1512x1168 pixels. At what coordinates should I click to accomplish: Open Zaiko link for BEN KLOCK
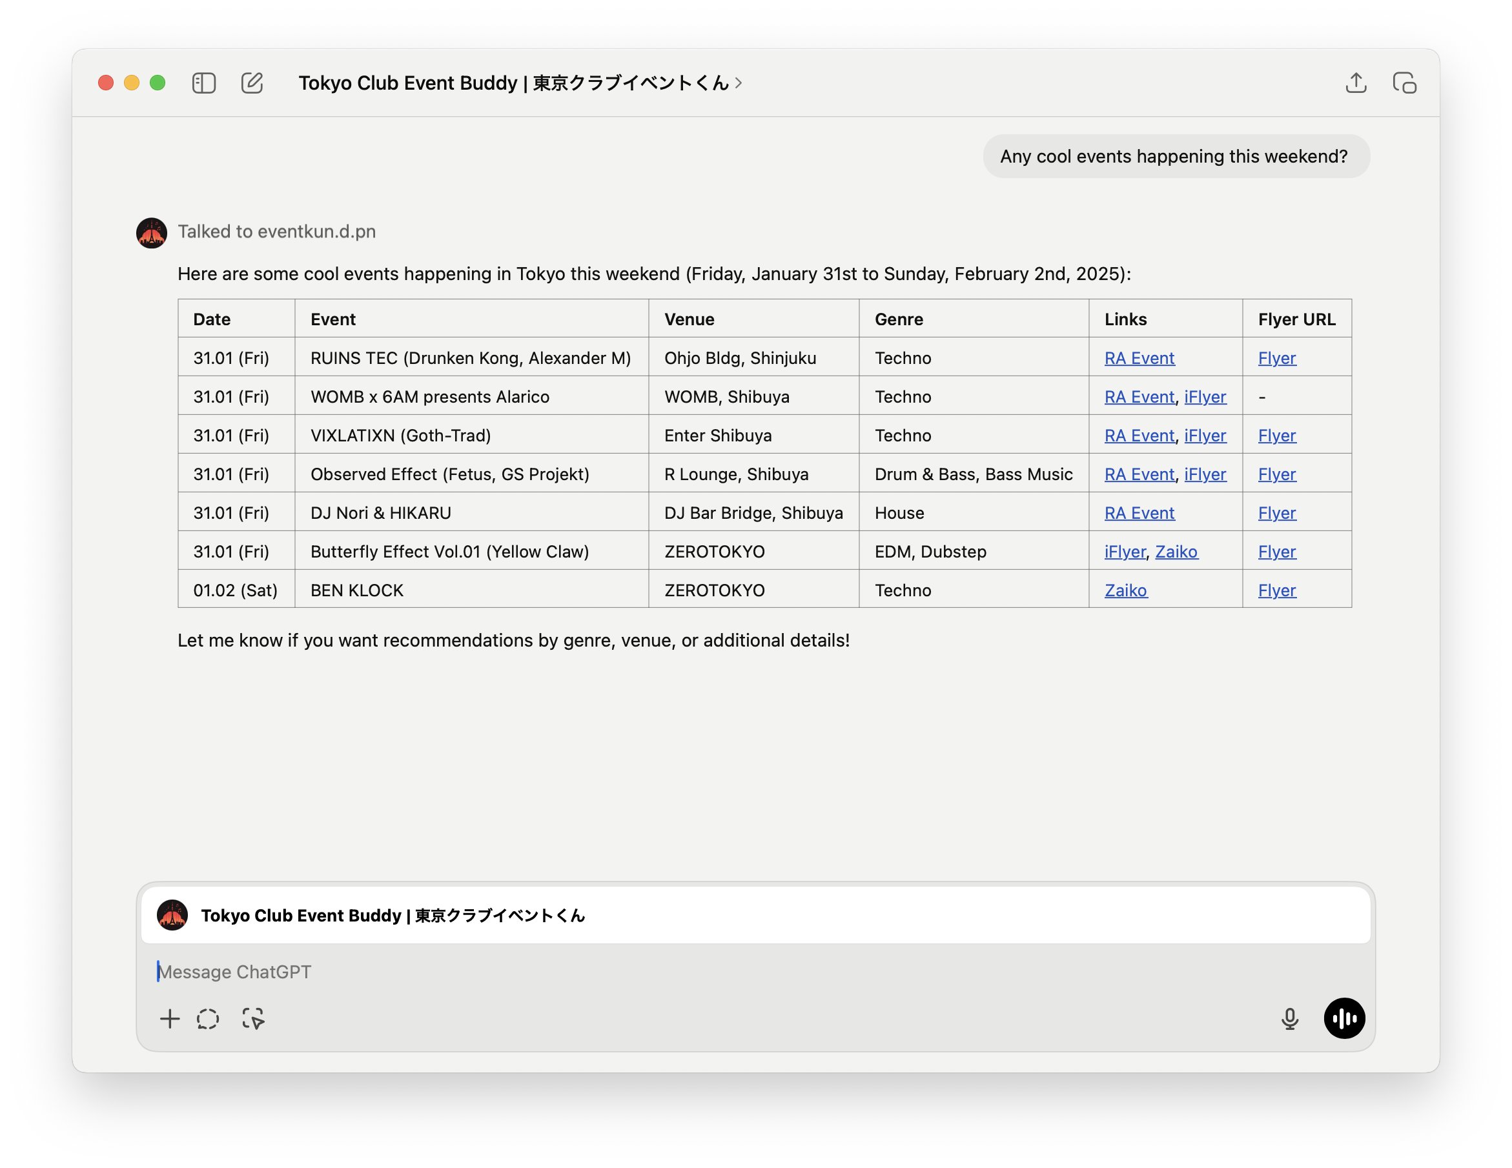pos(1126,590)
